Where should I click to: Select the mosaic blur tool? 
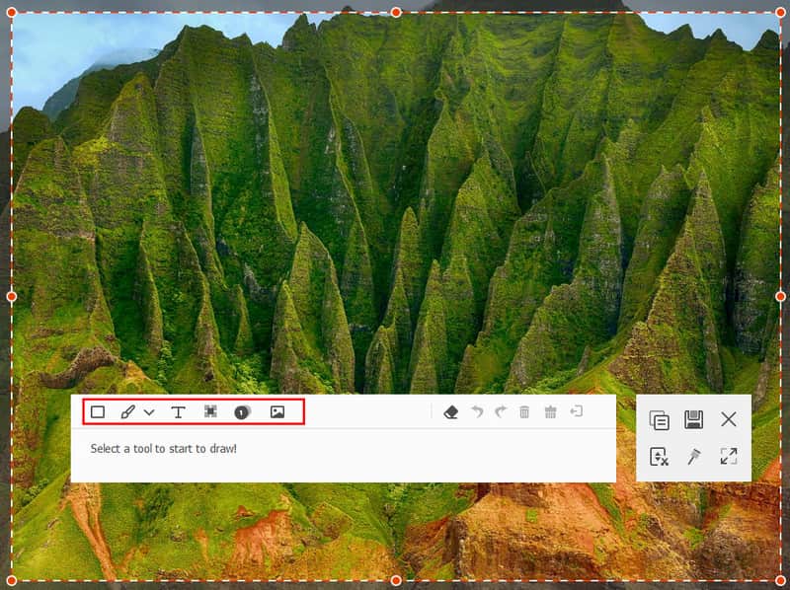point(210,412)
